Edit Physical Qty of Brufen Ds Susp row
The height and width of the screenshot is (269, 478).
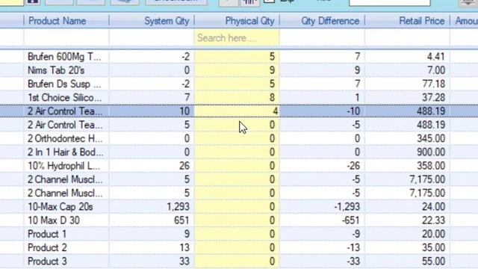237,84
